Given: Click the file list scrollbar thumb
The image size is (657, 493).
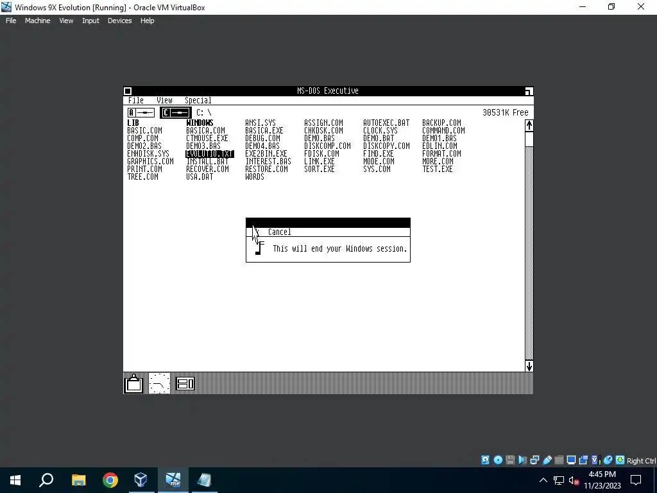Looking at the screenshot, I should (x=529, y=139).
